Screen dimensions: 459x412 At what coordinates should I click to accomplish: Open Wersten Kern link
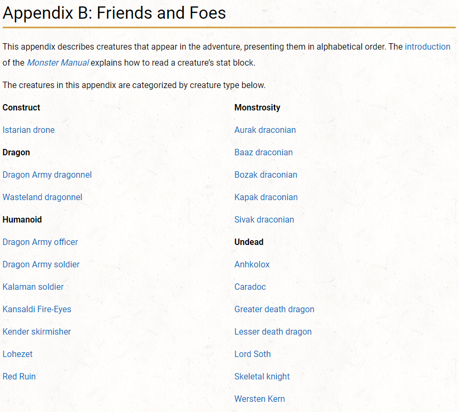(259, 399)
